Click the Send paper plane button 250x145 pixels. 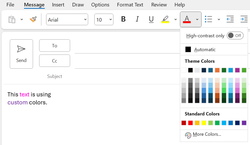coord(21,54)
